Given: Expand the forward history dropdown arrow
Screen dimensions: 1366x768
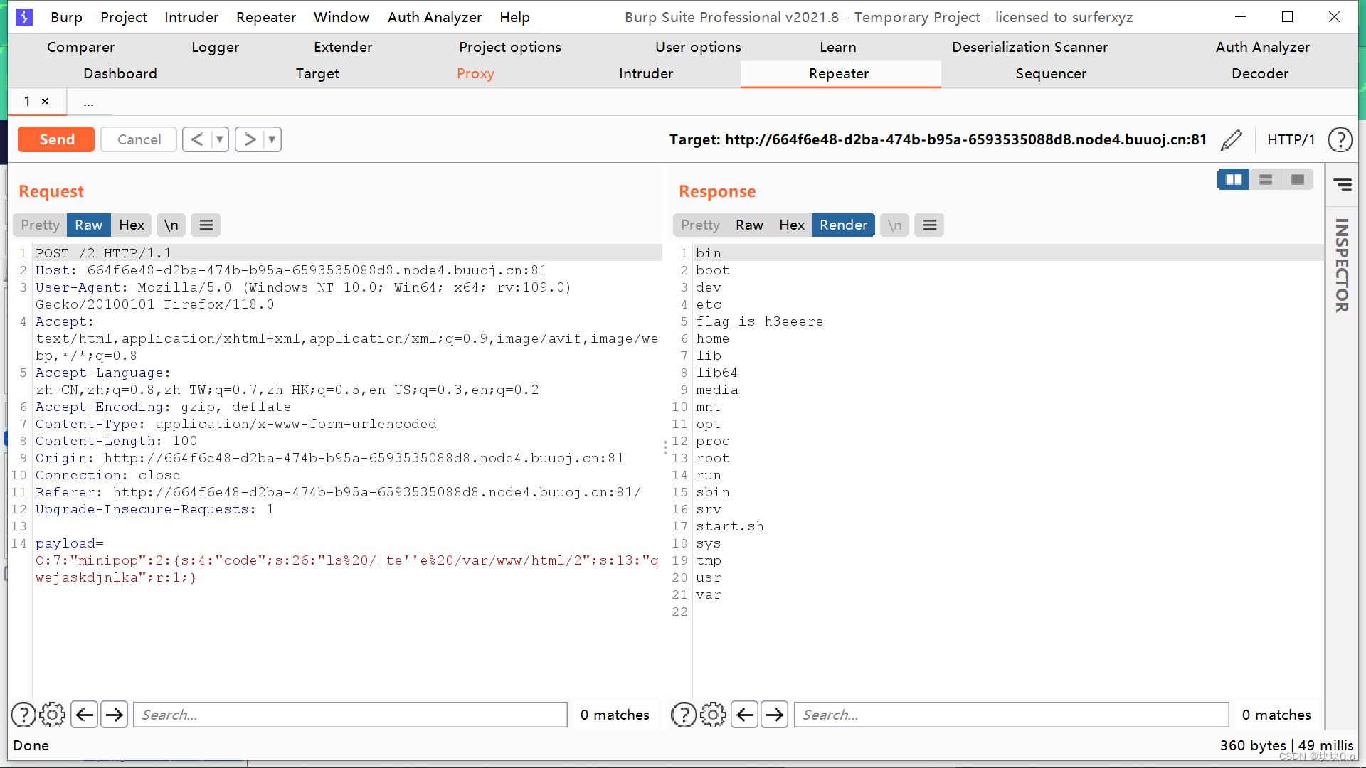Looking at the screenshot, I should (272, 139).
